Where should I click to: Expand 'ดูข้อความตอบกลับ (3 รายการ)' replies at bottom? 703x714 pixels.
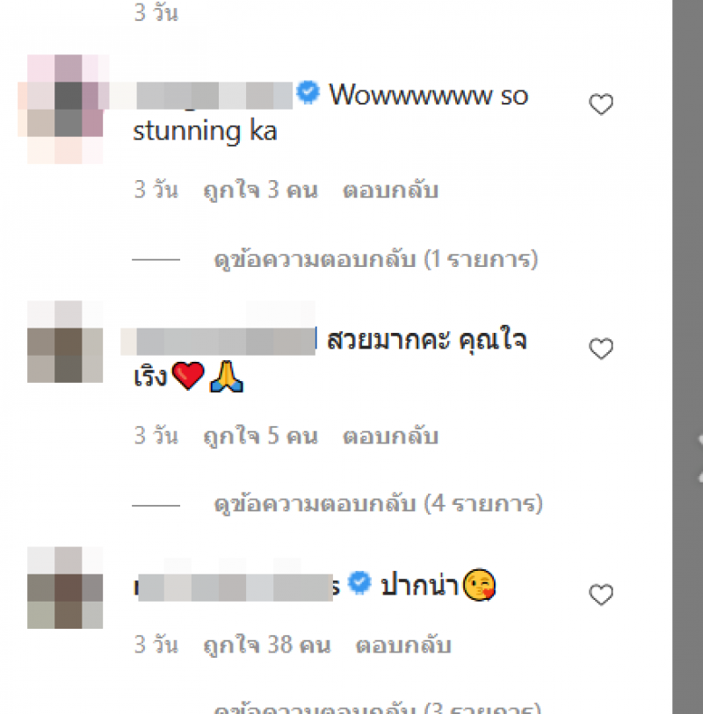(x=378, y=708)
